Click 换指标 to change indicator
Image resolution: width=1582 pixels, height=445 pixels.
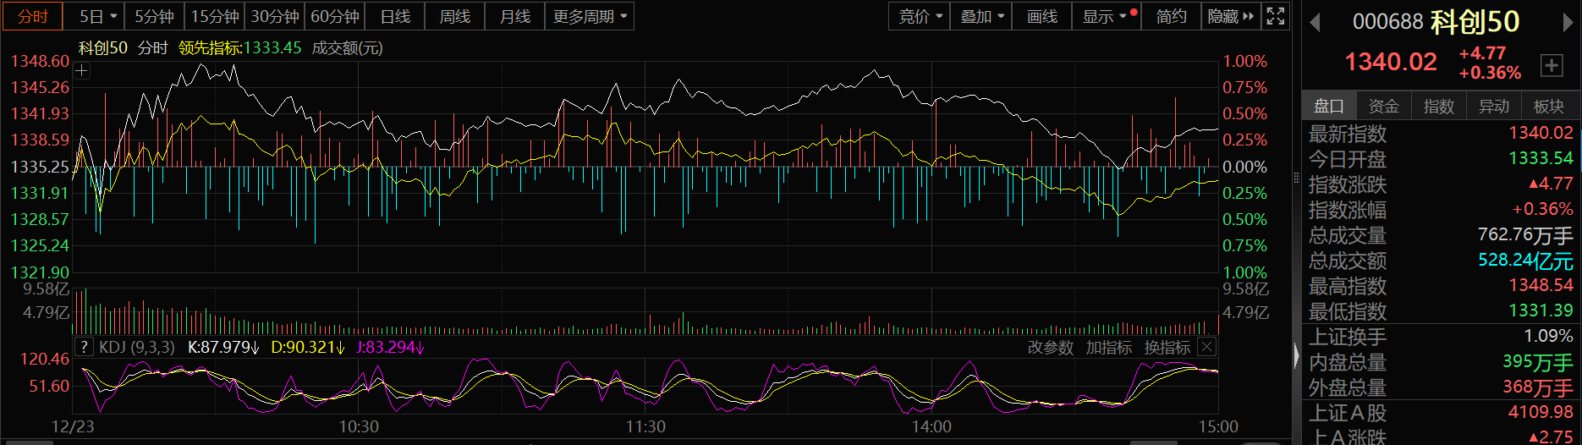click(1167, 348)
